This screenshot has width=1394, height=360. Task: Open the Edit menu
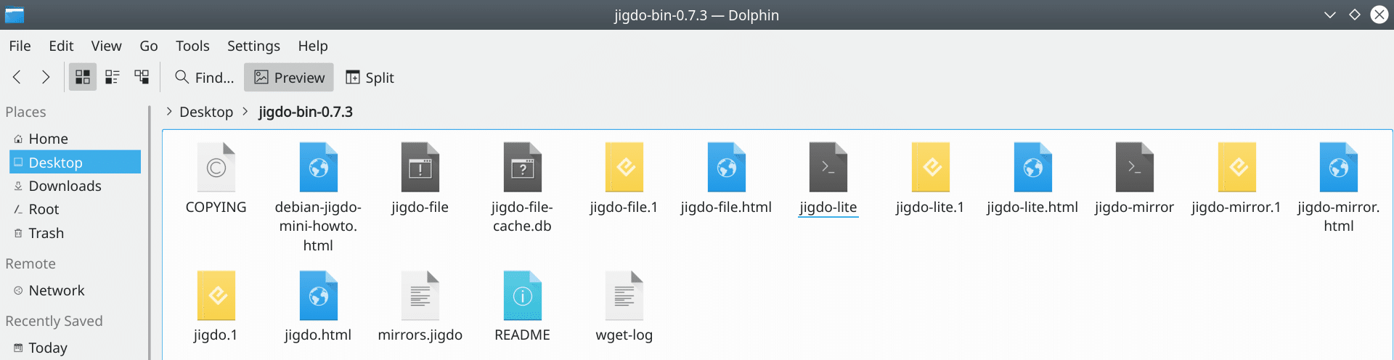pyautogui.click(x=61, y=46)
